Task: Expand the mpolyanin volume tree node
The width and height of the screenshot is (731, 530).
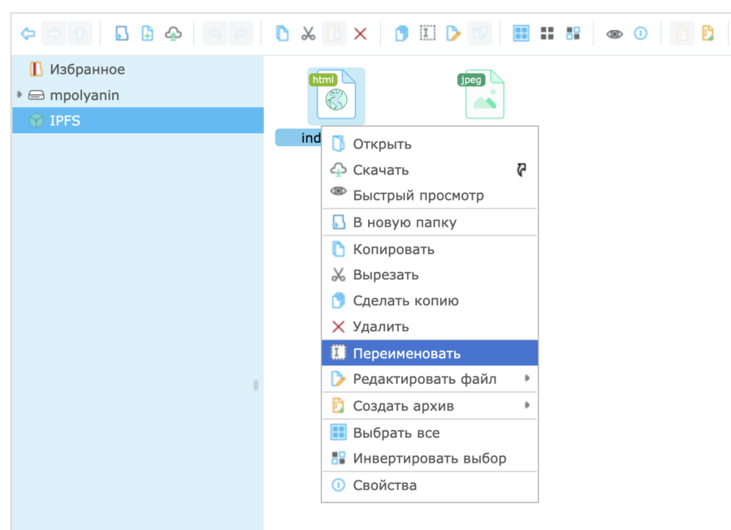Action: [19, 95]
